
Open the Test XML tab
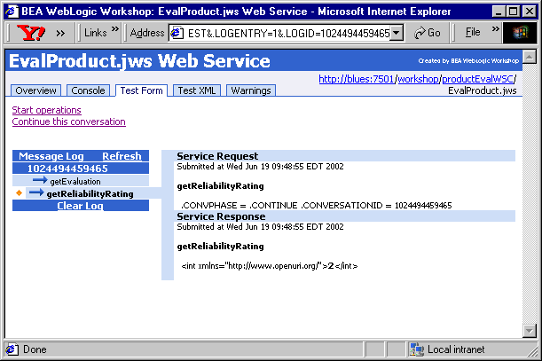pos(197,90)
